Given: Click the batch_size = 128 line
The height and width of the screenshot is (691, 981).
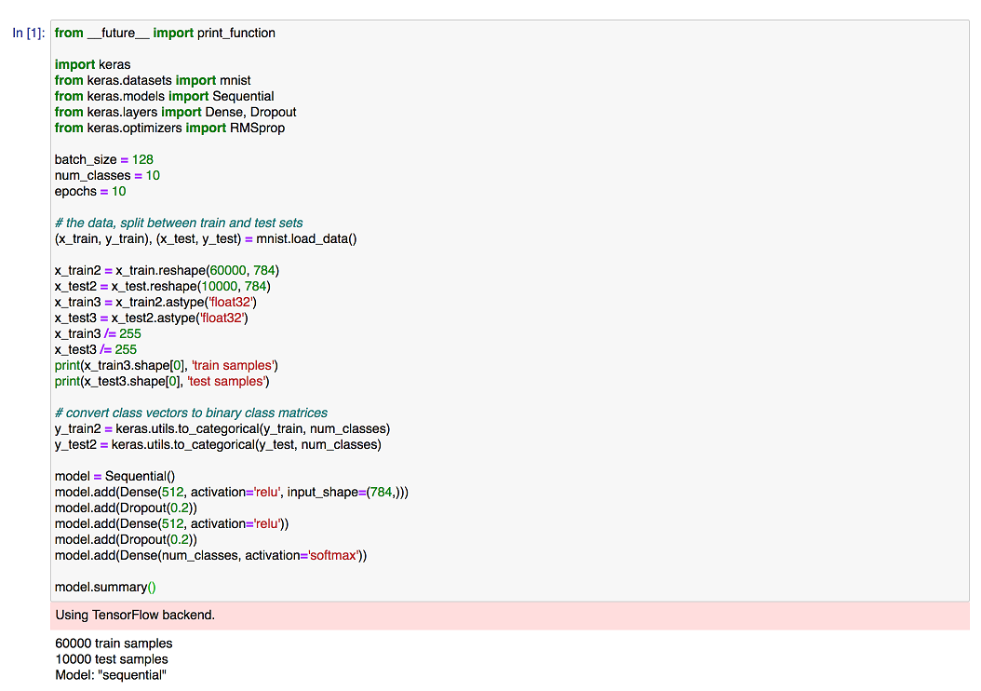Looking at the screenshot, I should 104,160.
